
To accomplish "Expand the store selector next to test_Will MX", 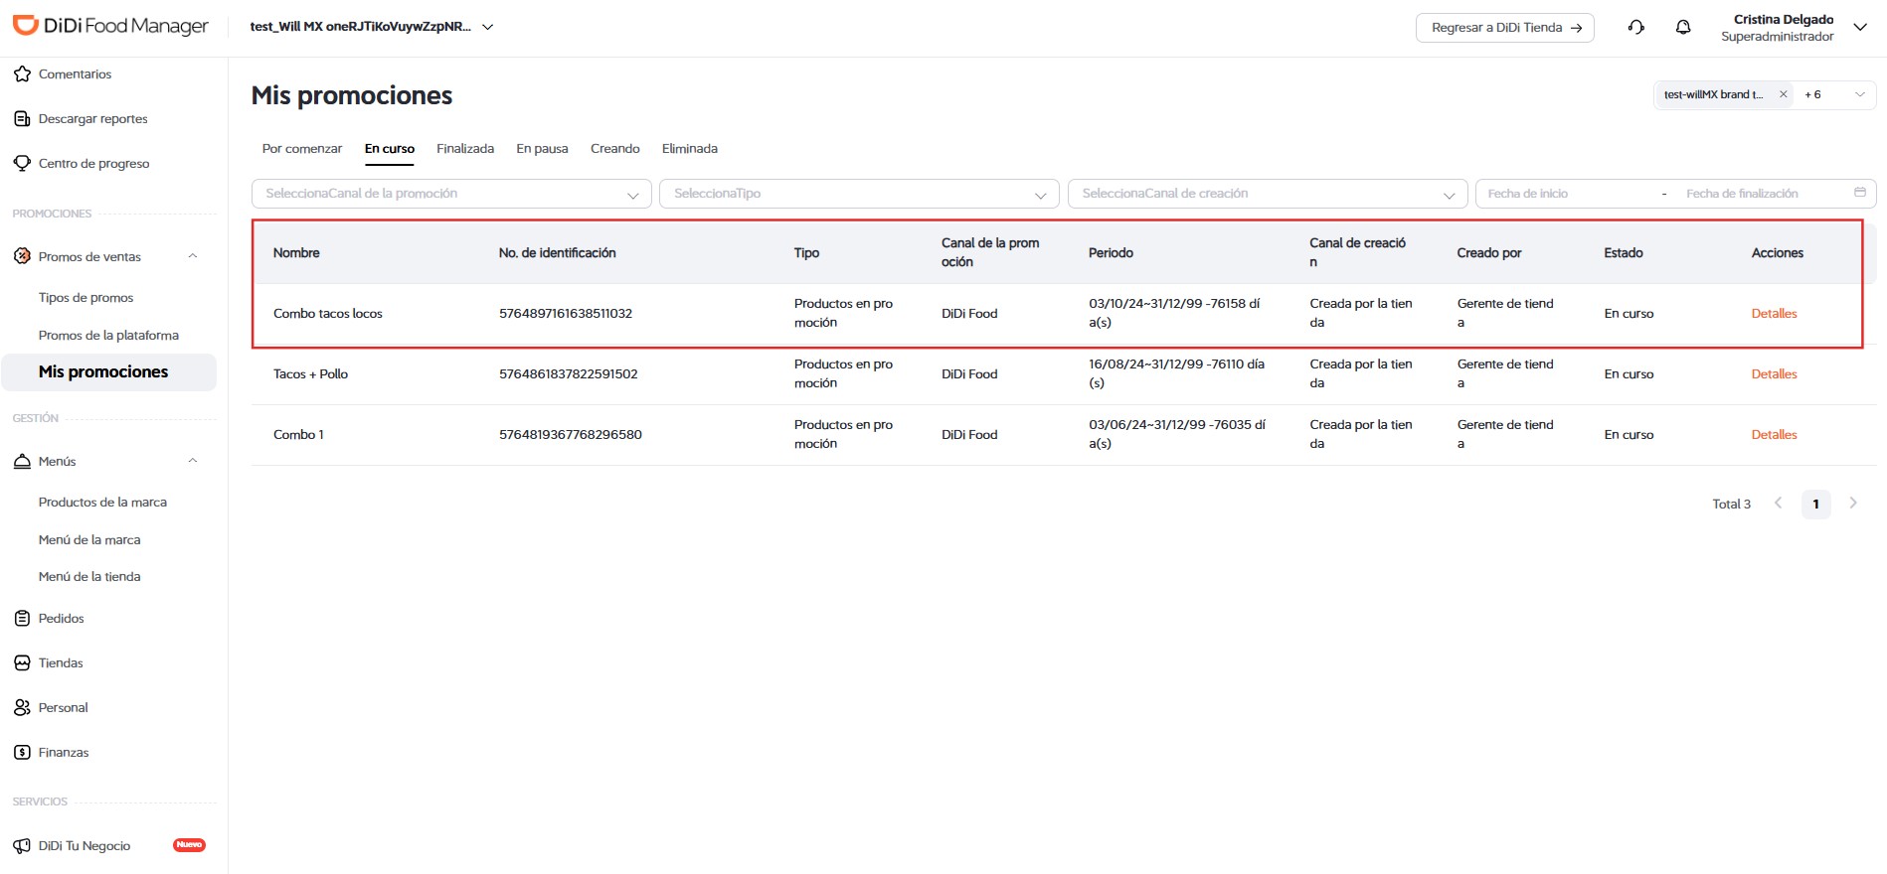I will coord(488,27).
